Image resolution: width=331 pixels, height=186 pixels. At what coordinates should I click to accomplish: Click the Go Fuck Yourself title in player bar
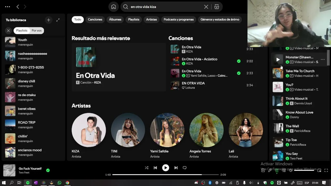pos(30,168)
